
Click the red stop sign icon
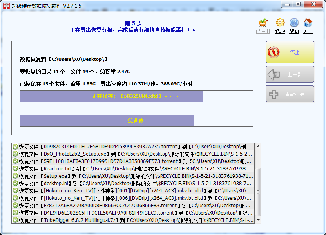pyautogui.click(x=273, y=52)
